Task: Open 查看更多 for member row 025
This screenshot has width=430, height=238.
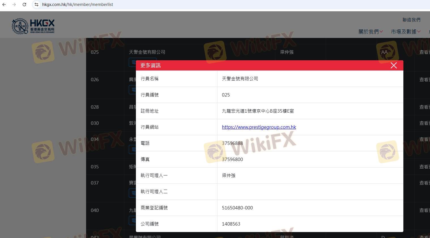Action: (425, 52)
